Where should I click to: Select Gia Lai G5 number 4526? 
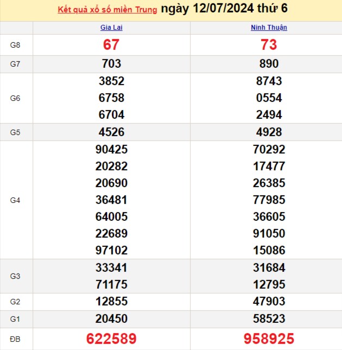[x=111, y=132]
